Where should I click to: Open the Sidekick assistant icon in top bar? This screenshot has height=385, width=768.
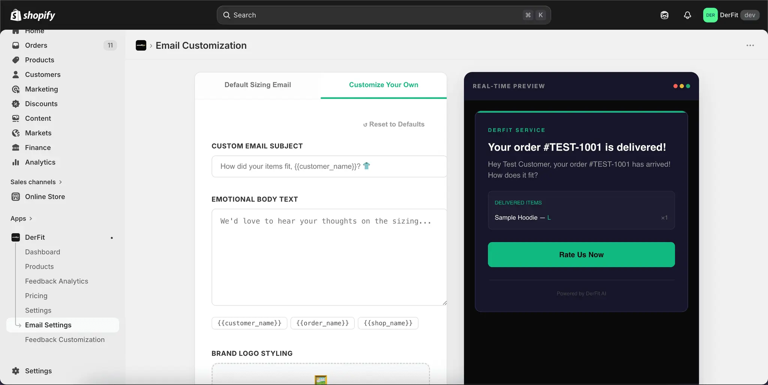pos(664,15)
